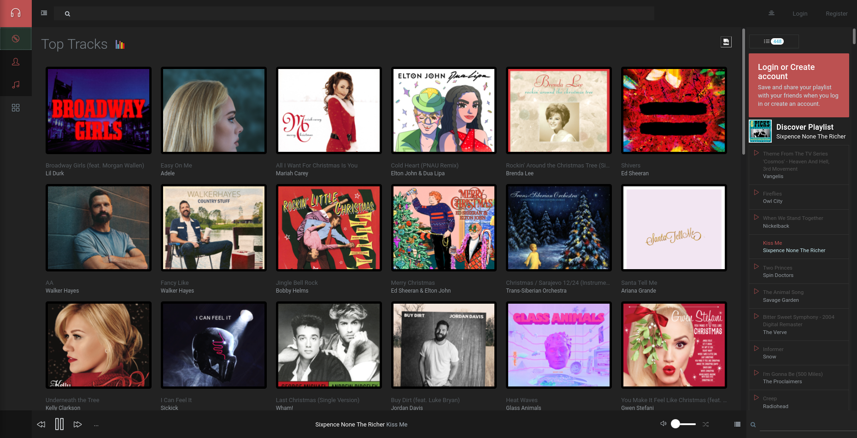Skip to the next track
Viewport: 857px width, 438px height.
[77, 424]
